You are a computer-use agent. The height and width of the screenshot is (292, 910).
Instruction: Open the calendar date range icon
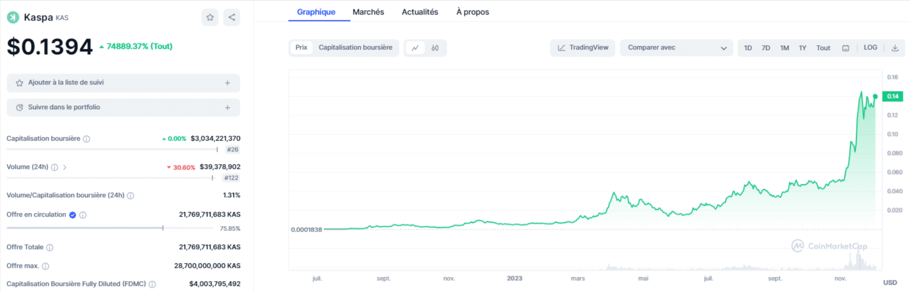click(x=845, y=48)
